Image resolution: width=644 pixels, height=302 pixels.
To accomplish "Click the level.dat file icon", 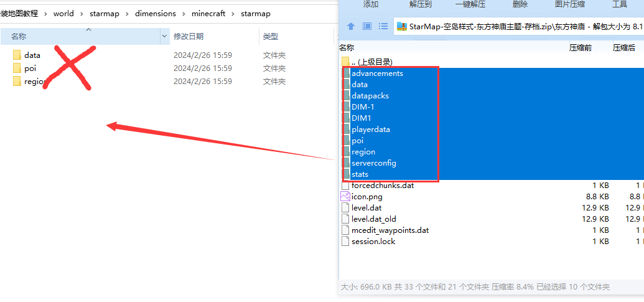I will pyautogui.click(x=345, y=208).
